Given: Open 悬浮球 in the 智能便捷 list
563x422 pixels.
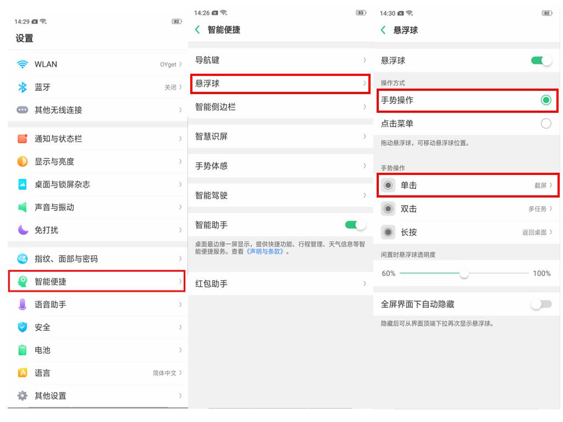Looking at the screenshot, I should coord(280,84).
